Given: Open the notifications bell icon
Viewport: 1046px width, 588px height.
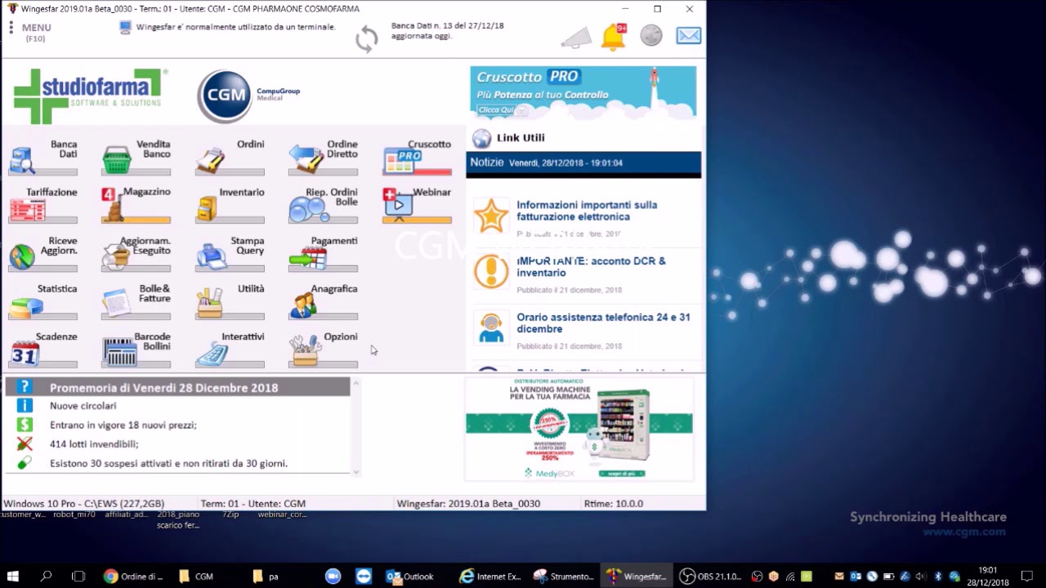Looking at the screenshot, I should click(614, 37).
